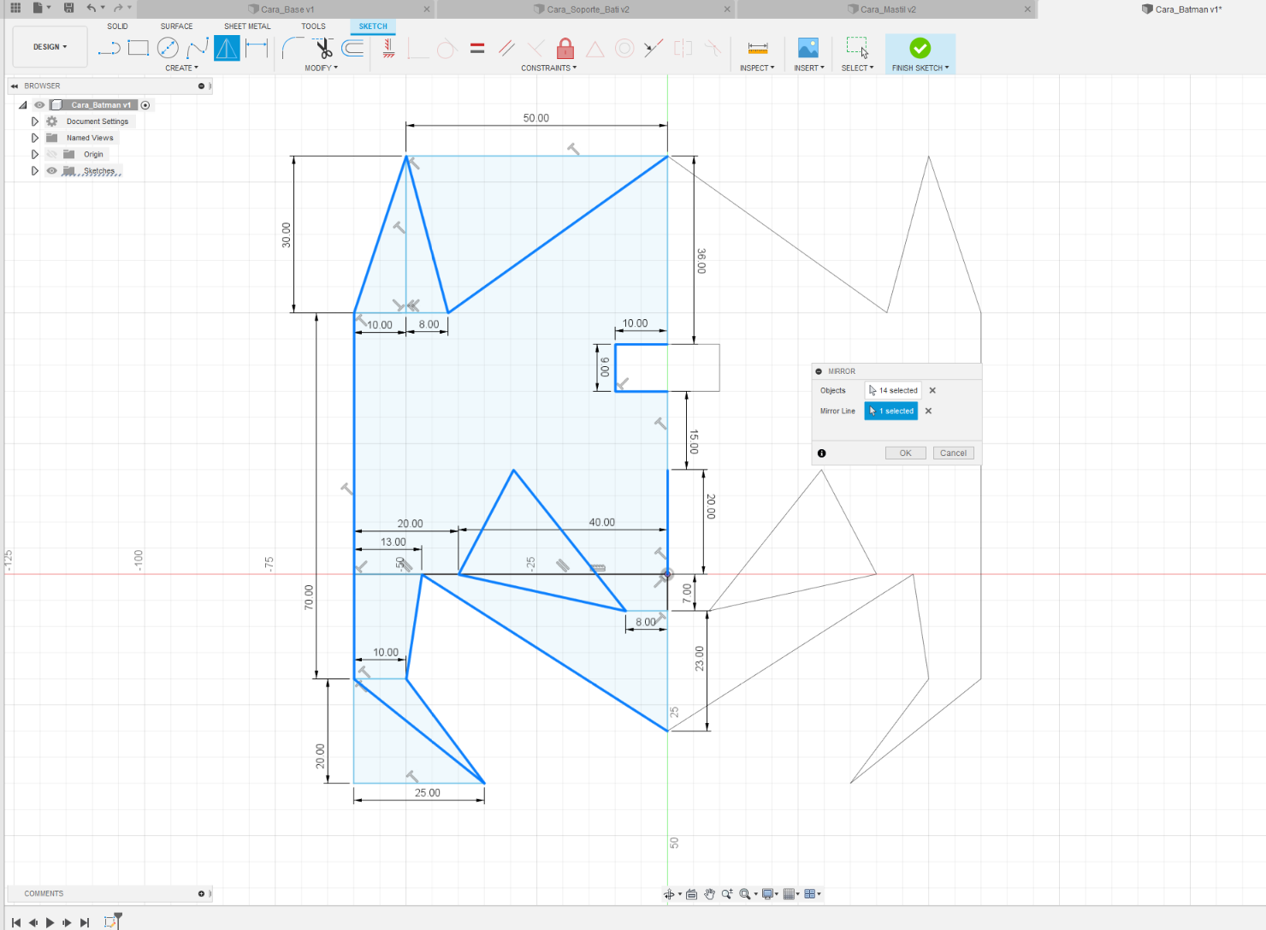This screenshot has width=1266, height=930.
Task: Open the CONSTRAINTS dropdown menu
Action: tap(548, 68)
